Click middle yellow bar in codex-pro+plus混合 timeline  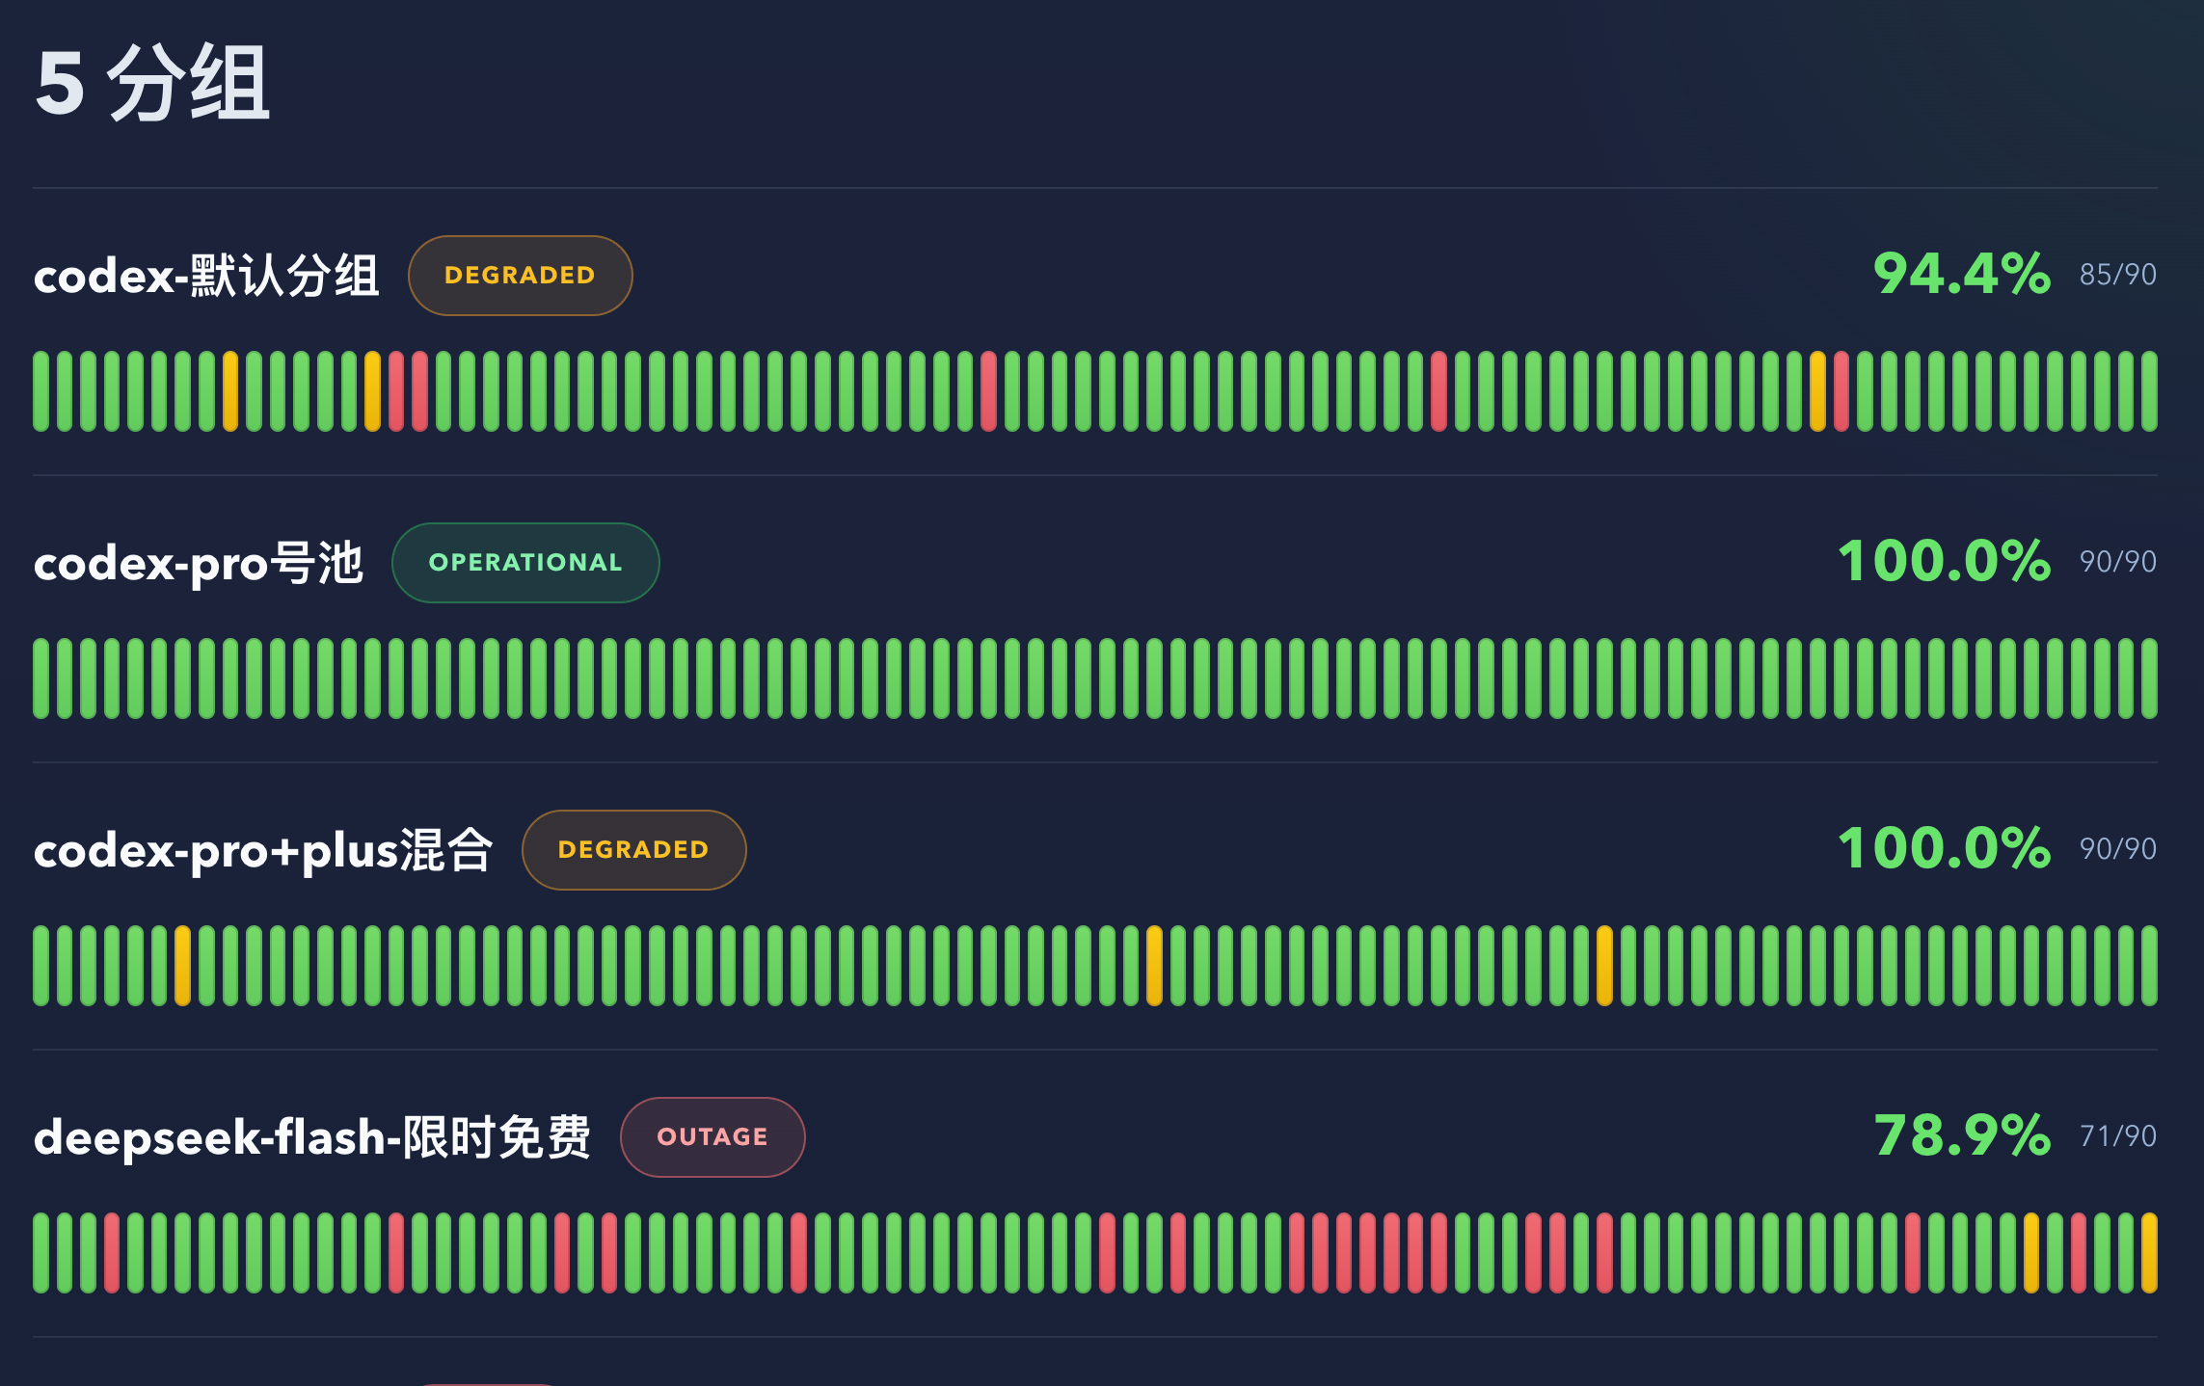pyautogui.click(x=1154, y=966)
